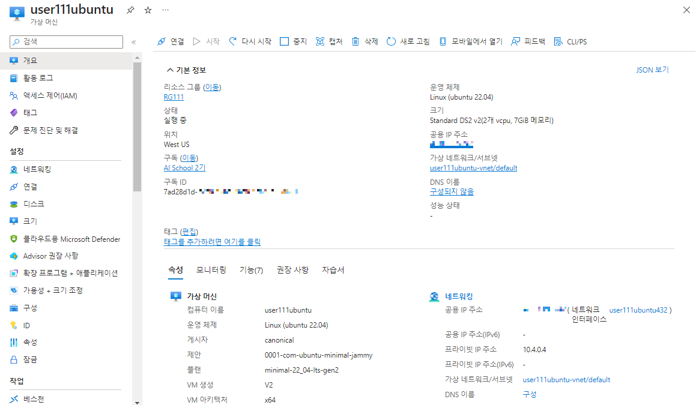Click 모바일에서 열기 toolbar button
This screenshot has height=405, width=696.
coord(471,41)
